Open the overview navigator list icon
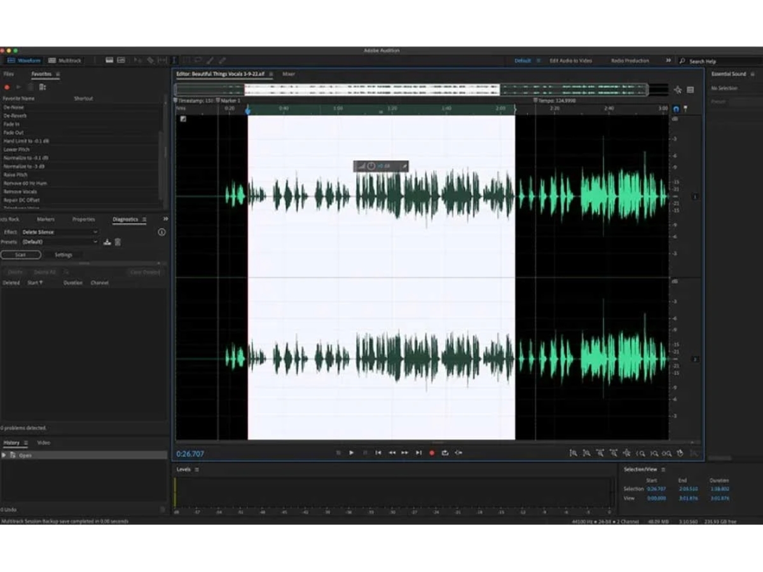Screen dimensions: 763x572 coord(691,90)
